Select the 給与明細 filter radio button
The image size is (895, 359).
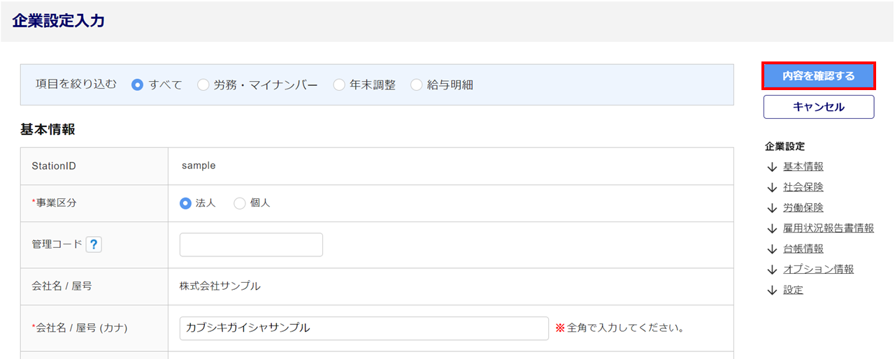pos(417,85)
